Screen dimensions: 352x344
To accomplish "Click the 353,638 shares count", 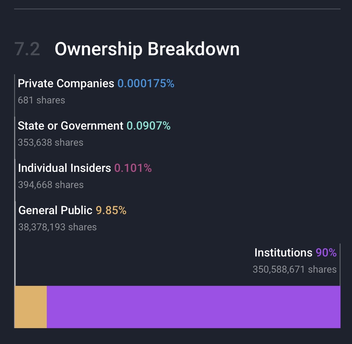I will click(51, 142).
